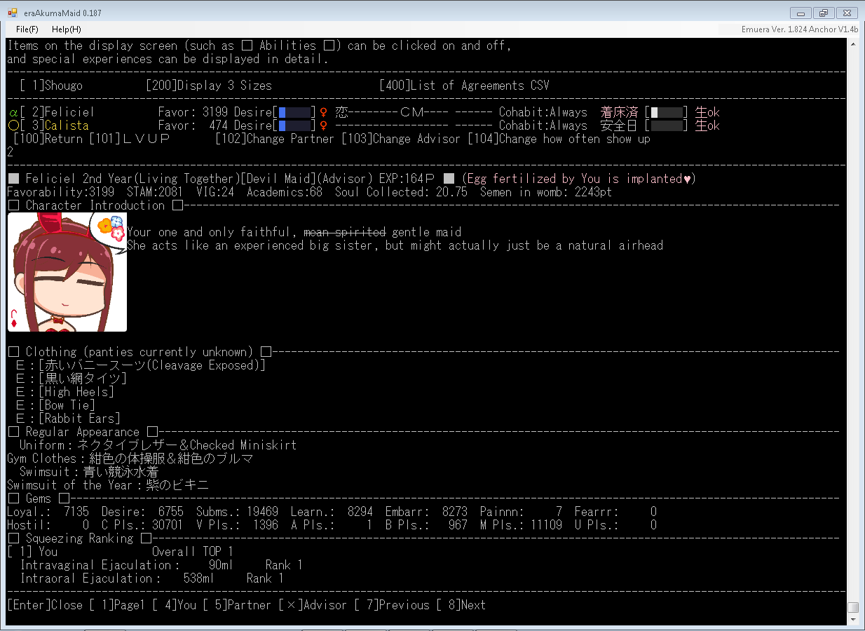Collapse the Squeezing Ranking section
The image size is (865, 631).
point(13,538)
